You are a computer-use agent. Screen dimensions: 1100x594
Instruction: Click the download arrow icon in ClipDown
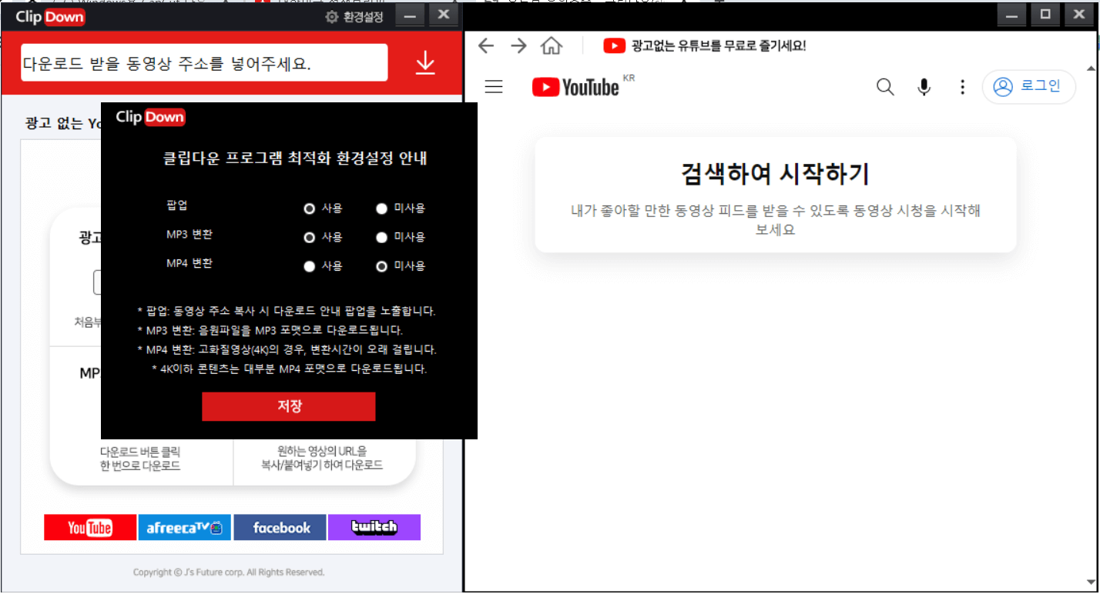click(425, 63)
